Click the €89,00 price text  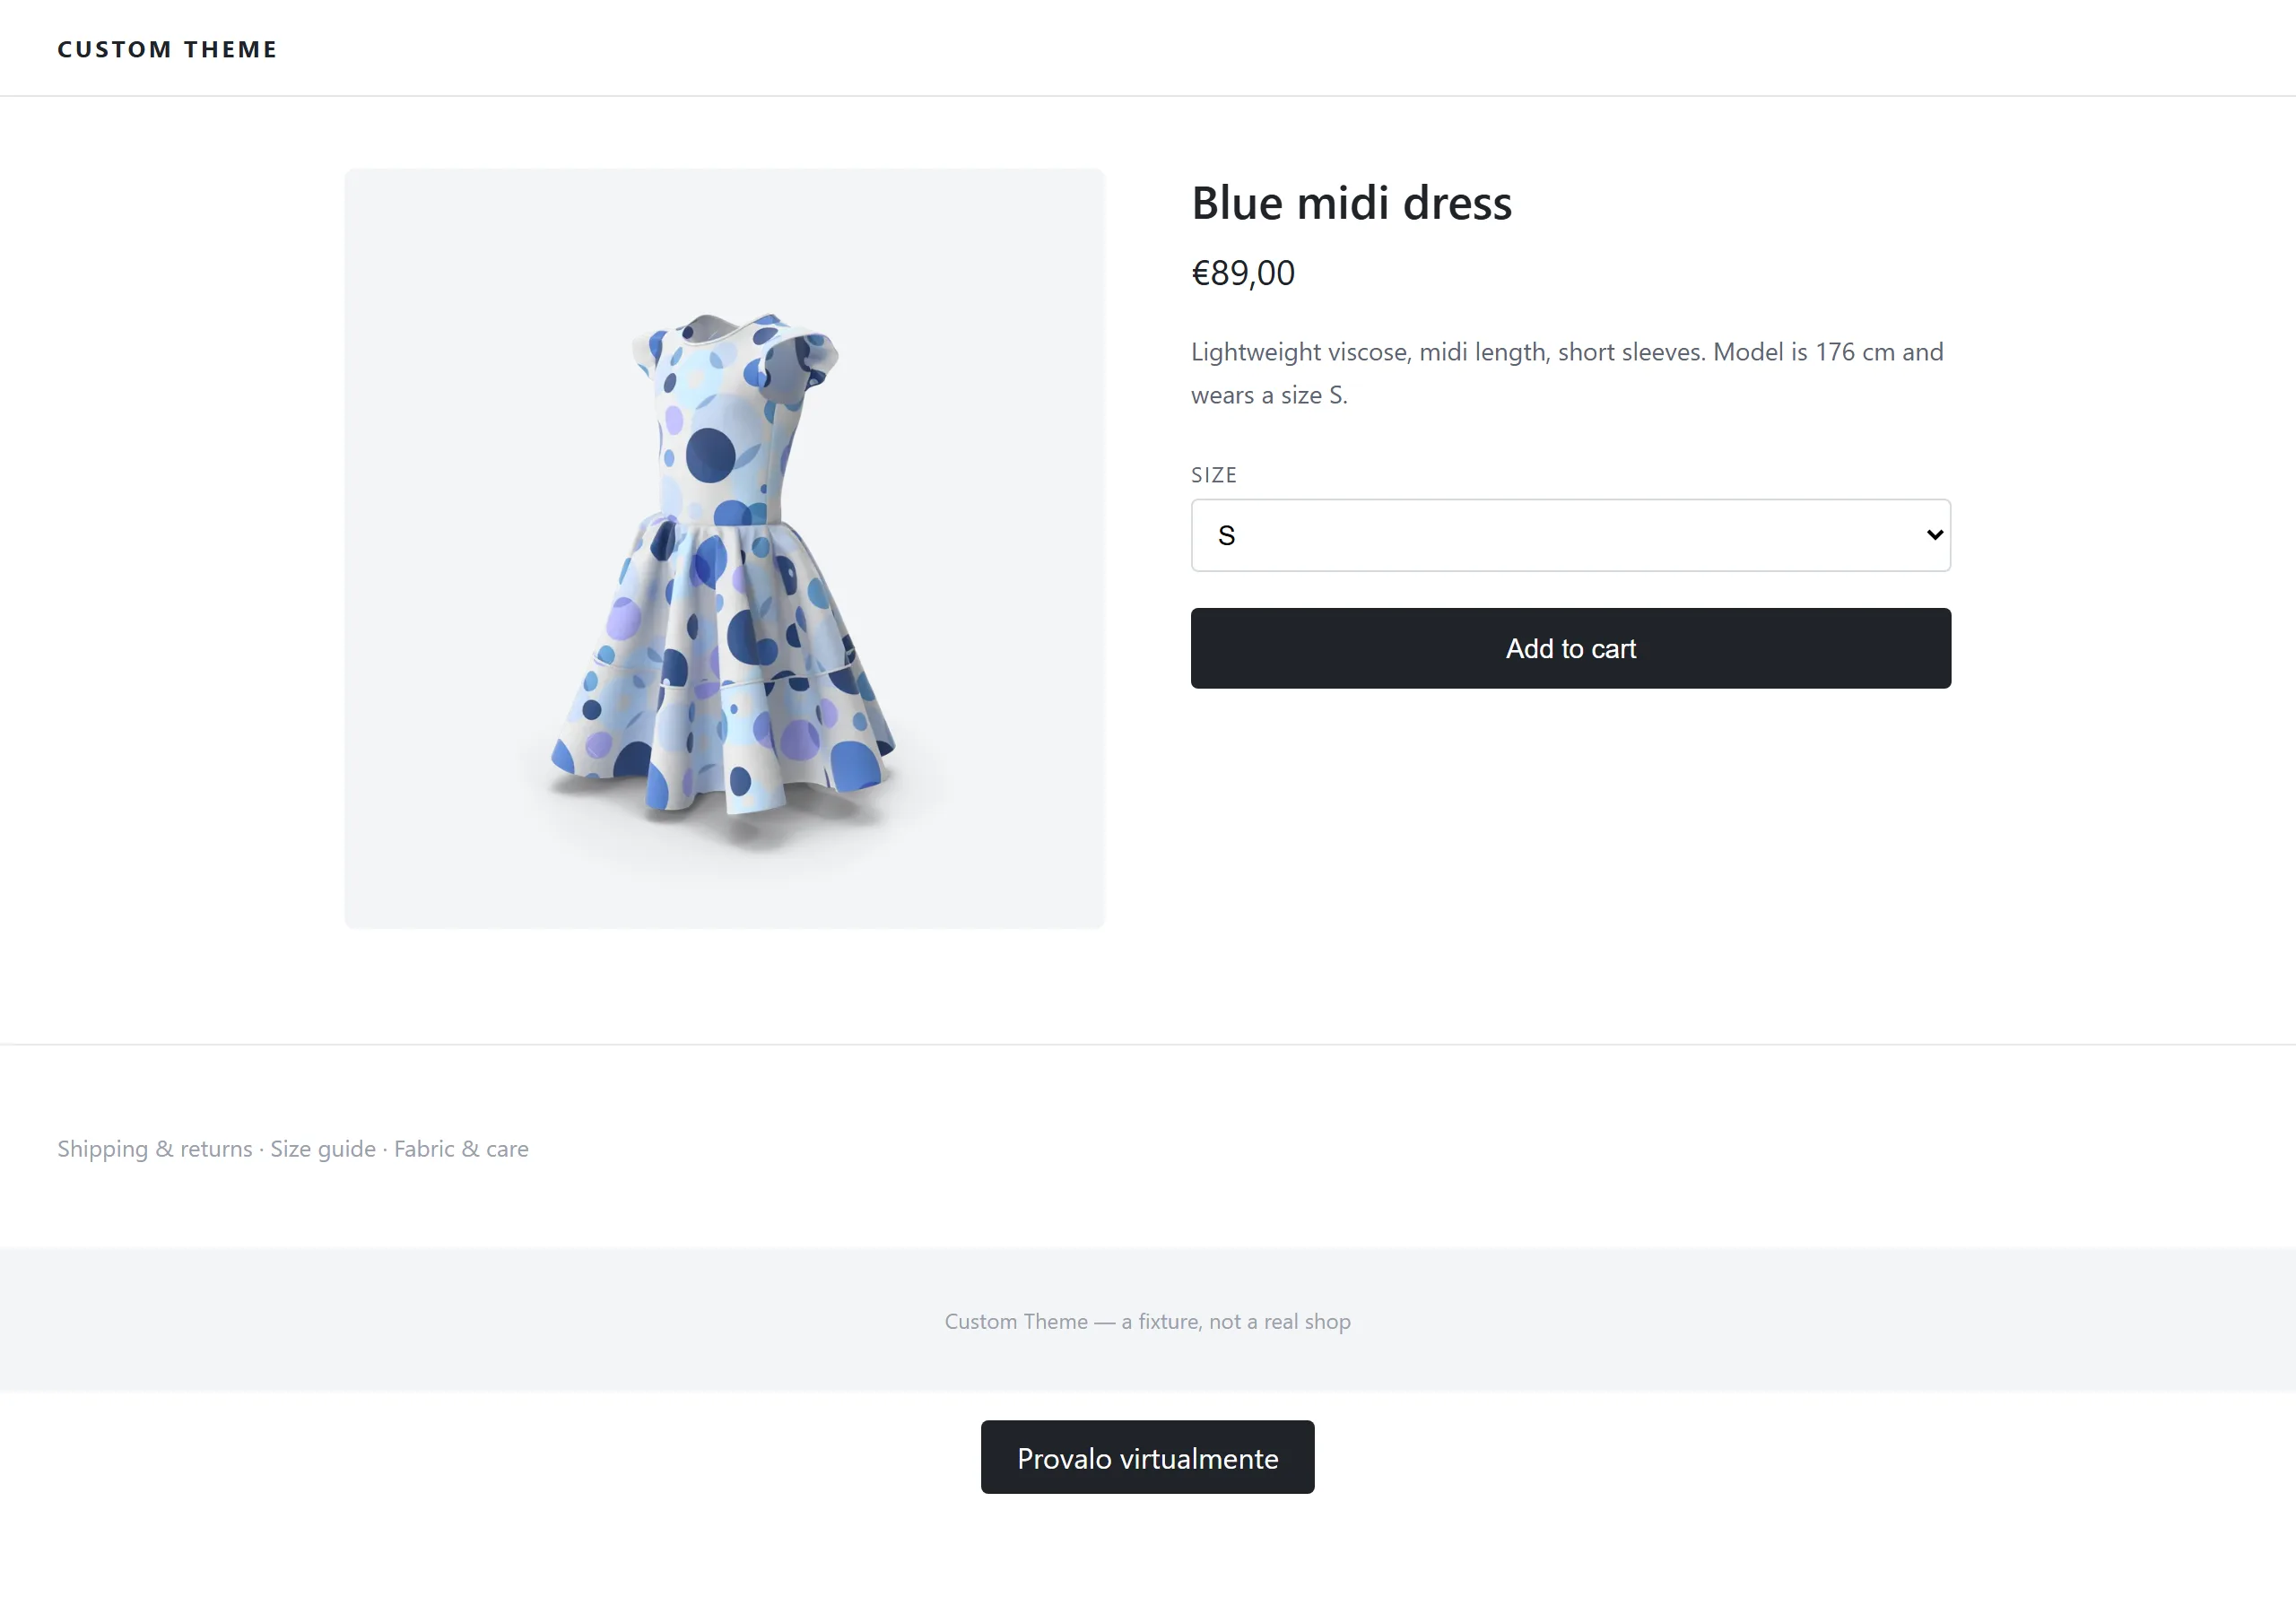tap(1243, 273)
